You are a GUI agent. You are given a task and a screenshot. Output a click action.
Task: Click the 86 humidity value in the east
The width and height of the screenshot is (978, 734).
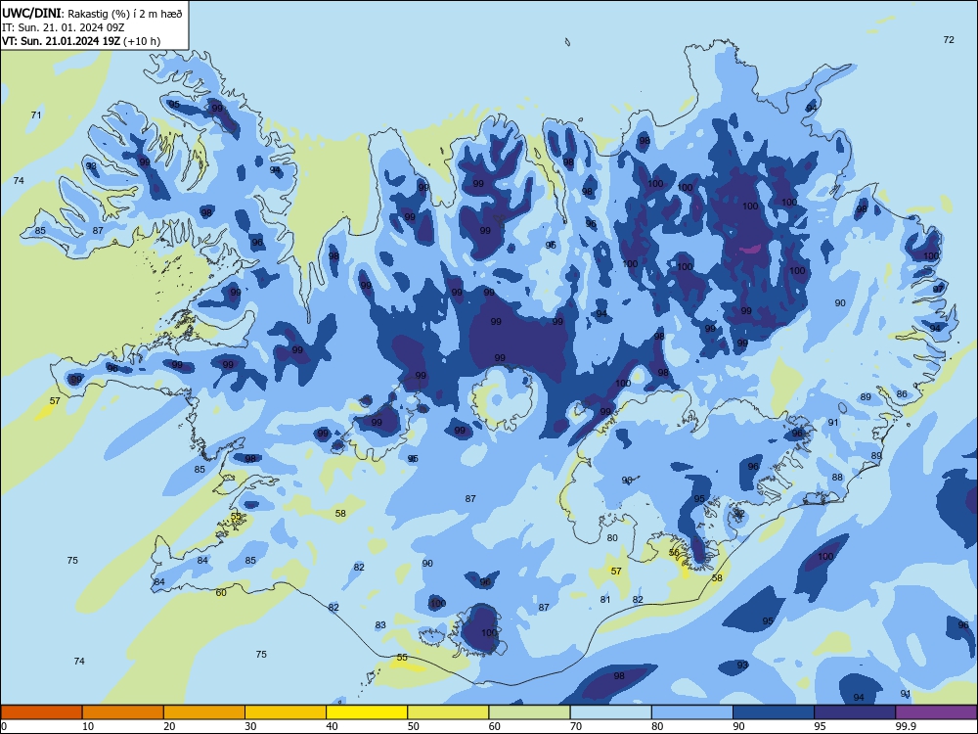[902, 394]
